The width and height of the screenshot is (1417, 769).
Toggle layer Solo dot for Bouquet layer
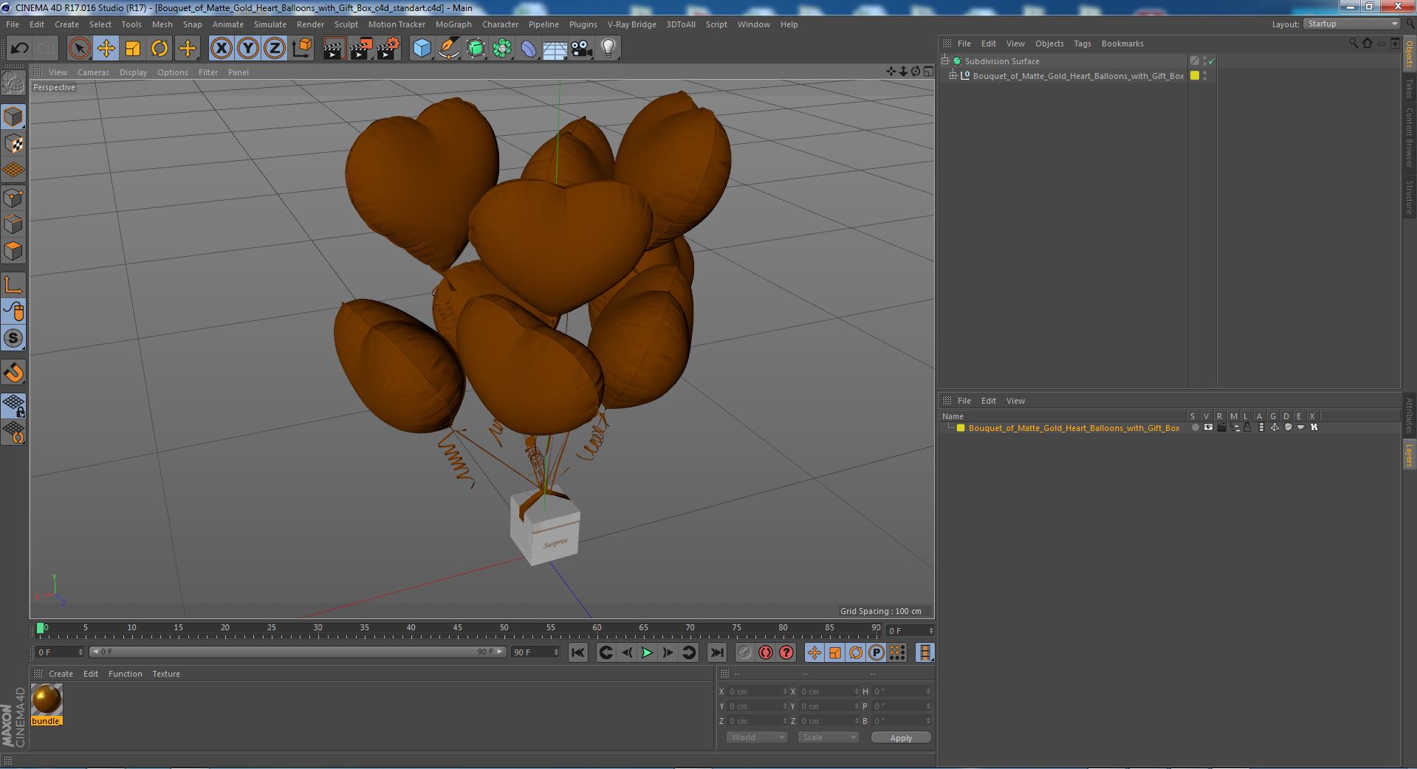pos(1195,428)
